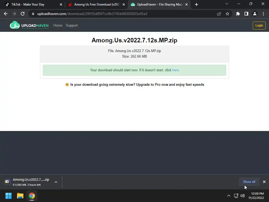Bookmark this page with the star
The width and height of the screenshot is (269, 202).
(x=227, y=14)
